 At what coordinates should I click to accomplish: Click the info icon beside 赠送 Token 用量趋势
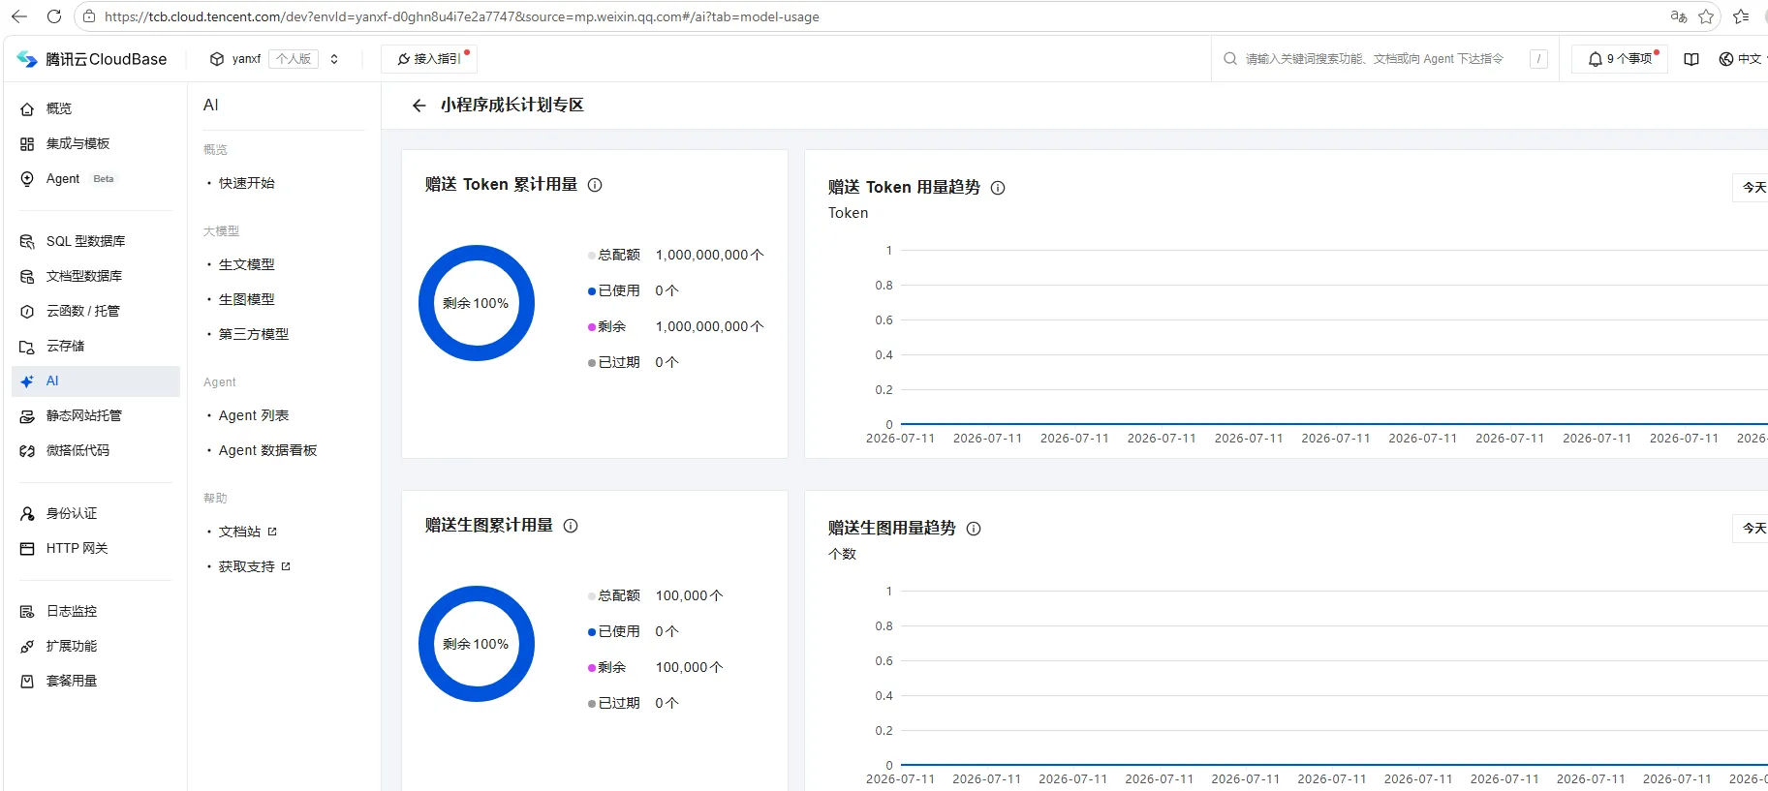[998, 188]
